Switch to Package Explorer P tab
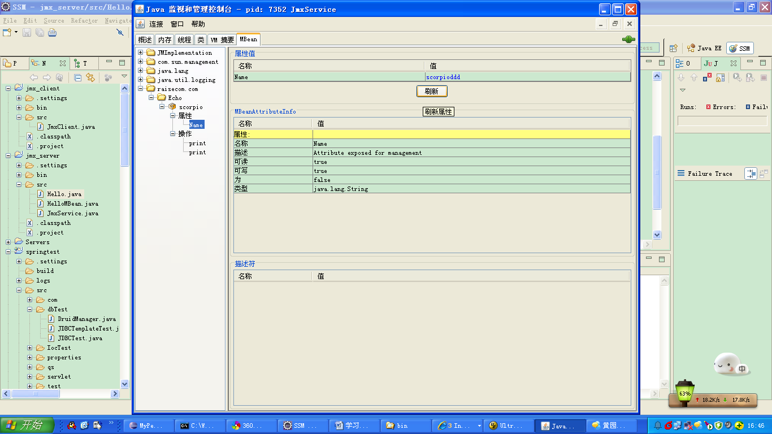This screenshot has height=434, width=772. click(x=10, y=63)
